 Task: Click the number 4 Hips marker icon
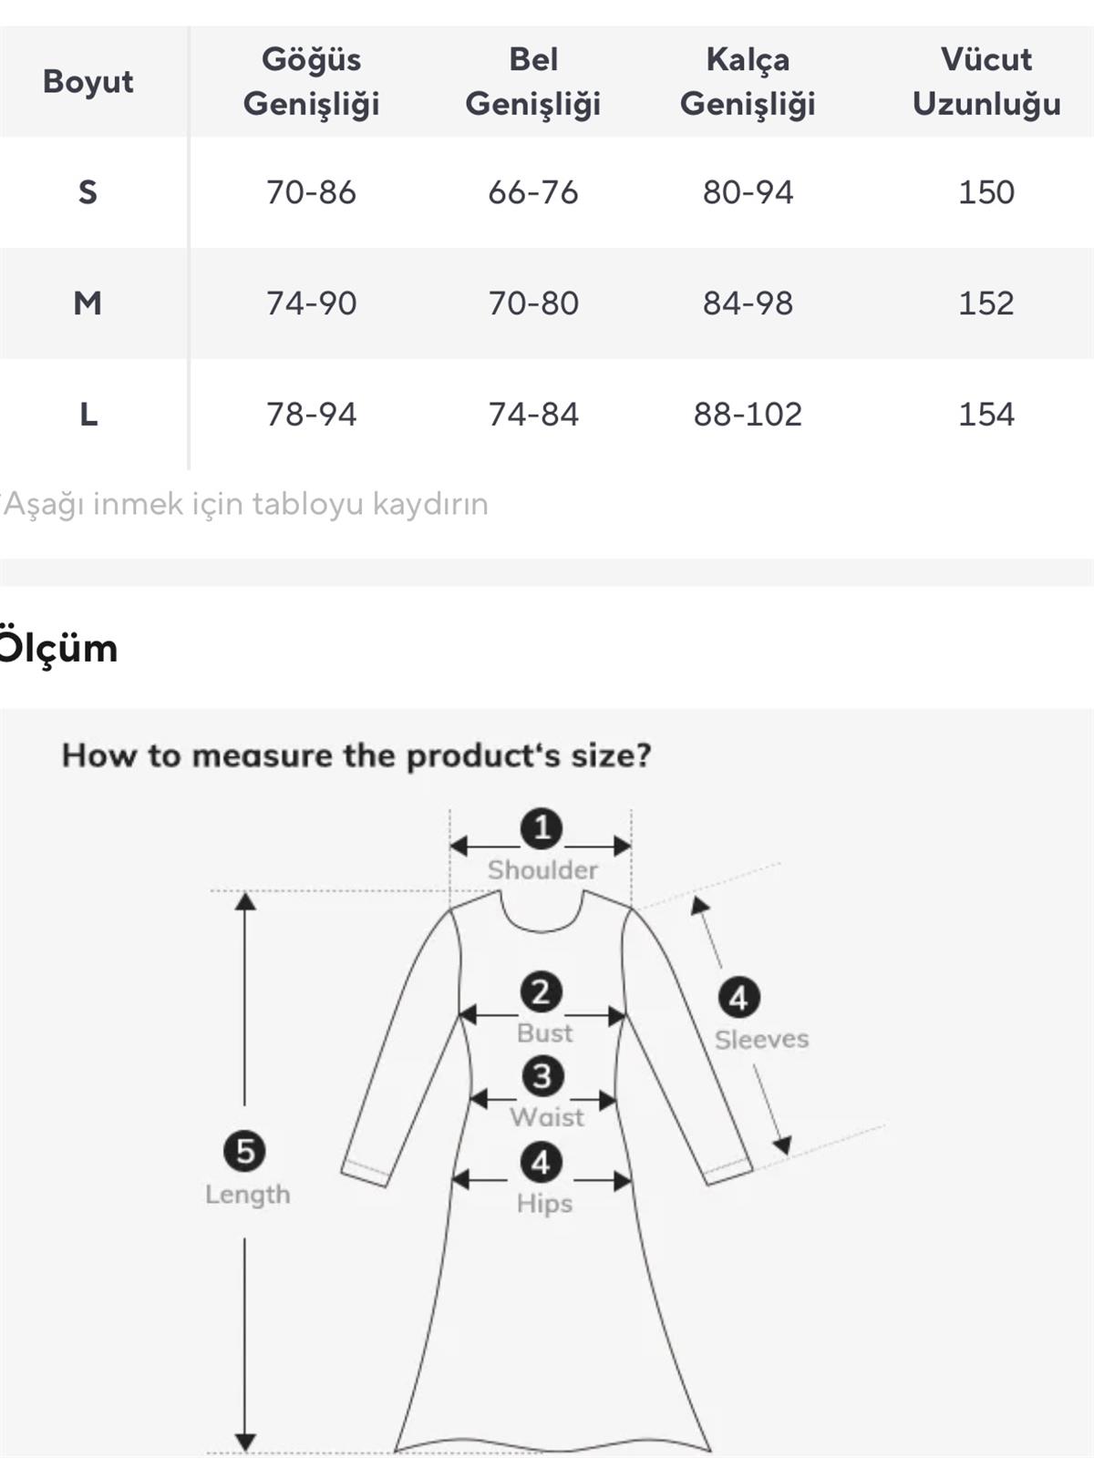coord(542,1163)
